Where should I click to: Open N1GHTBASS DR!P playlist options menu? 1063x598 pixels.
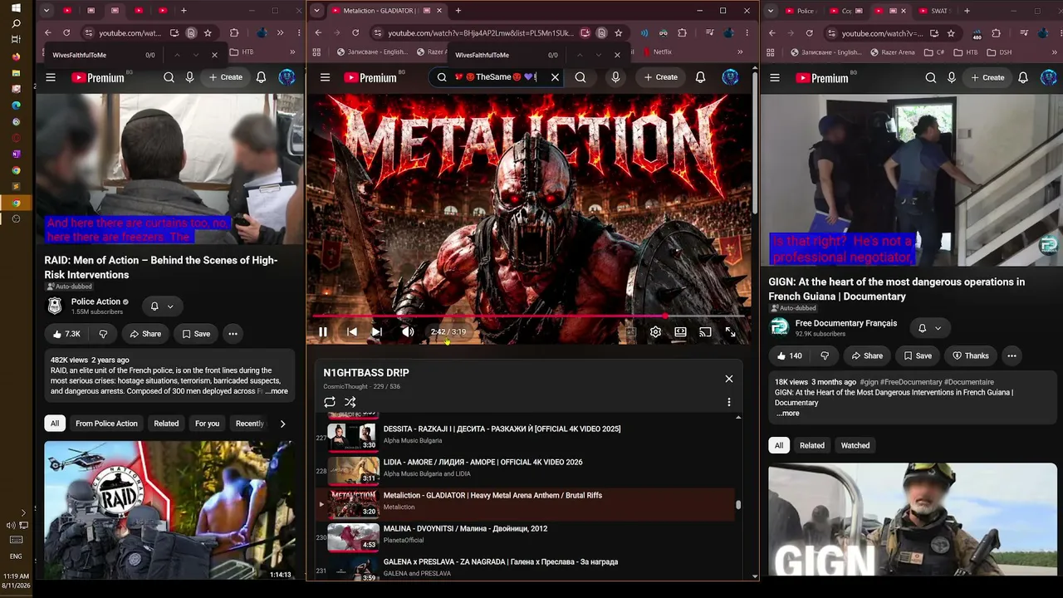[729, 402]
